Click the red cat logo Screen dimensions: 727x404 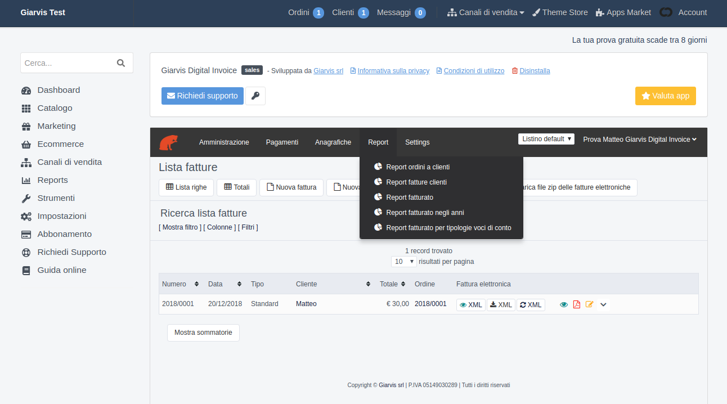(168, 142)
